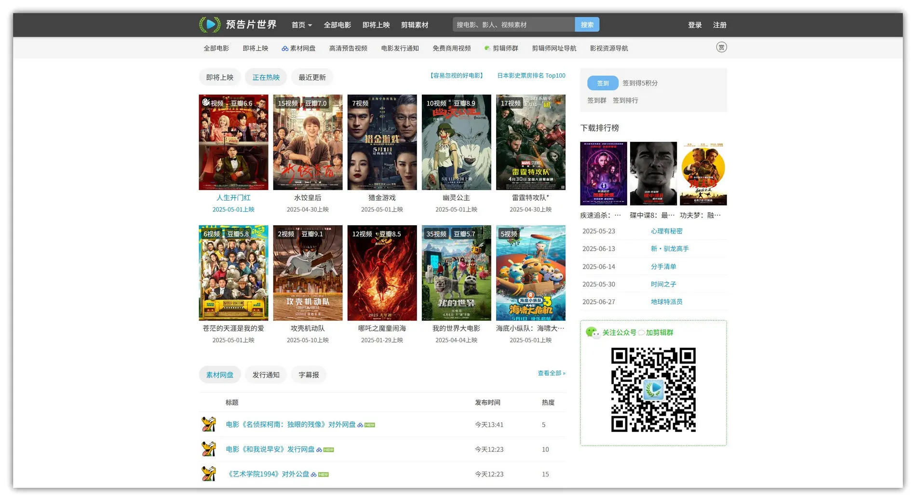Screen dimensions: 916x501
Task: Open the 地球特派员 ranking link
Action: click(x=667, y=302)
